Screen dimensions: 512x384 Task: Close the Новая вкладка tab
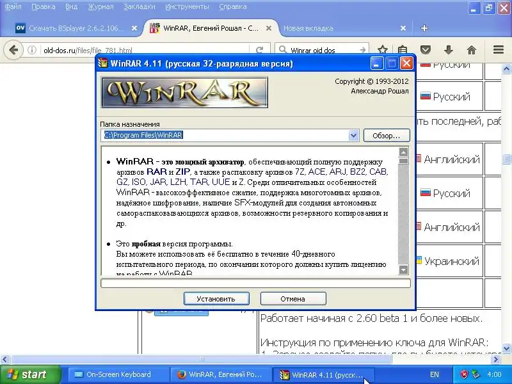tap(403, 28)
